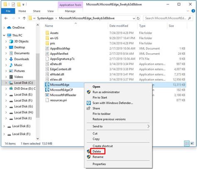Select the AppxSignature.p7x file
The height and width of the screenshot is (169, 197).
click(62, 59)
